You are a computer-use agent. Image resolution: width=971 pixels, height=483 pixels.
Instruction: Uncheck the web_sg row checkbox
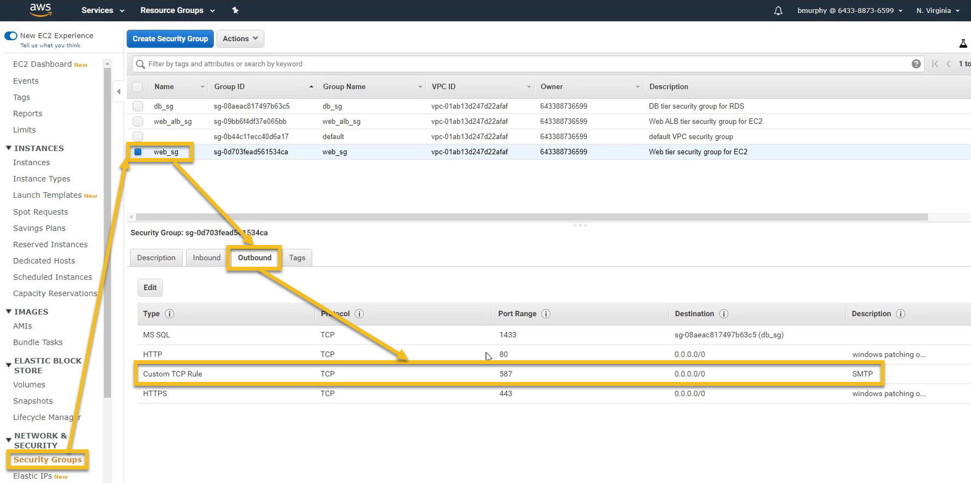[138, 152]
